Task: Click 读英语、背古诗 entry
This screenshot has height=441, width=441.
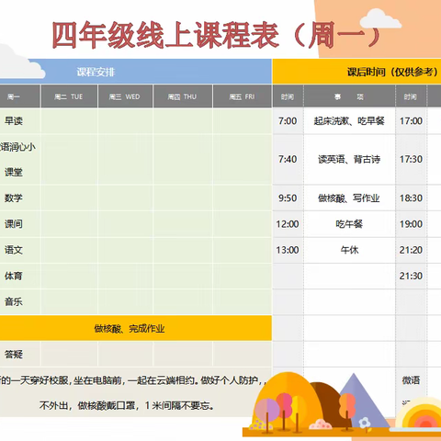Action: point(349,159)
